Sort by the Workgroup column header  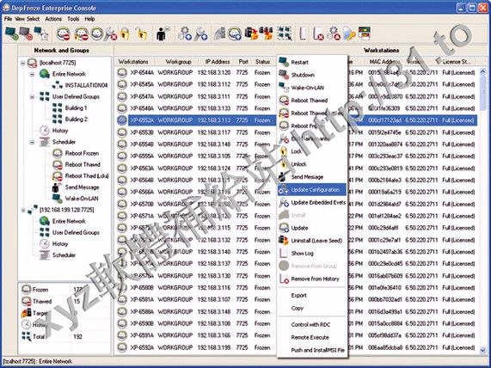[x=178, y=62]
